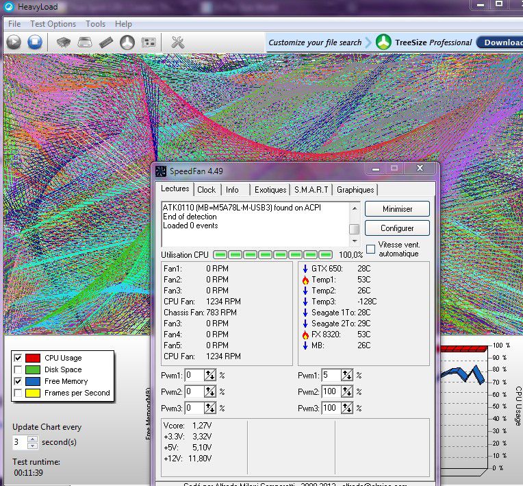Click blue Free Memory color swatch
523x486 pixels.
33,381
